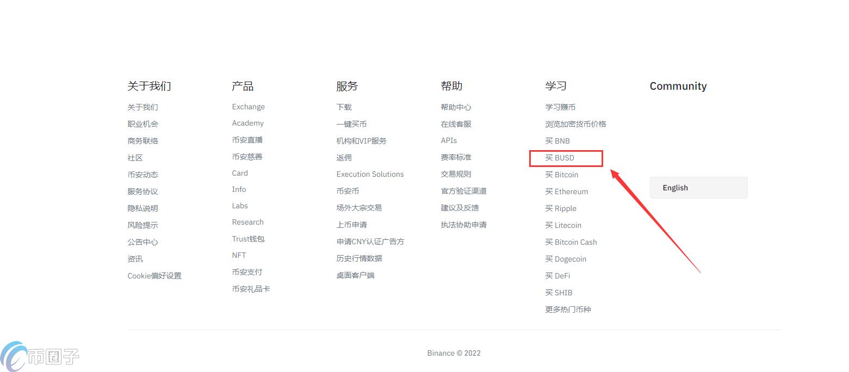Open the NFT product link
The image size is (849, 372).
238,255
